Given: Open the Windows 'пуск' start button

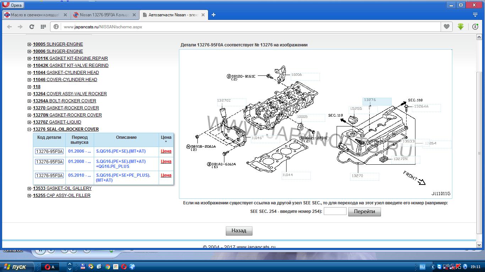Looking at the screenshot, I should pyautogui.click(x=17, y=267).
